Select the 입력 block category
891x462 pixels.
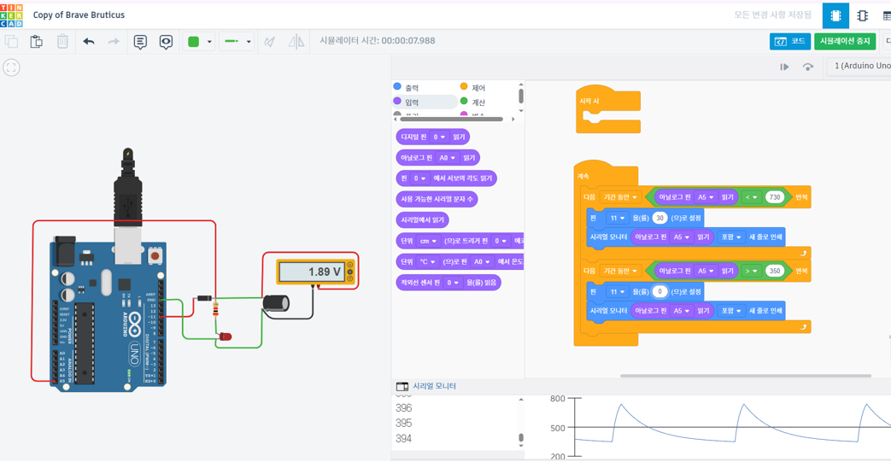pyautogui.click(x=412, y=102)
